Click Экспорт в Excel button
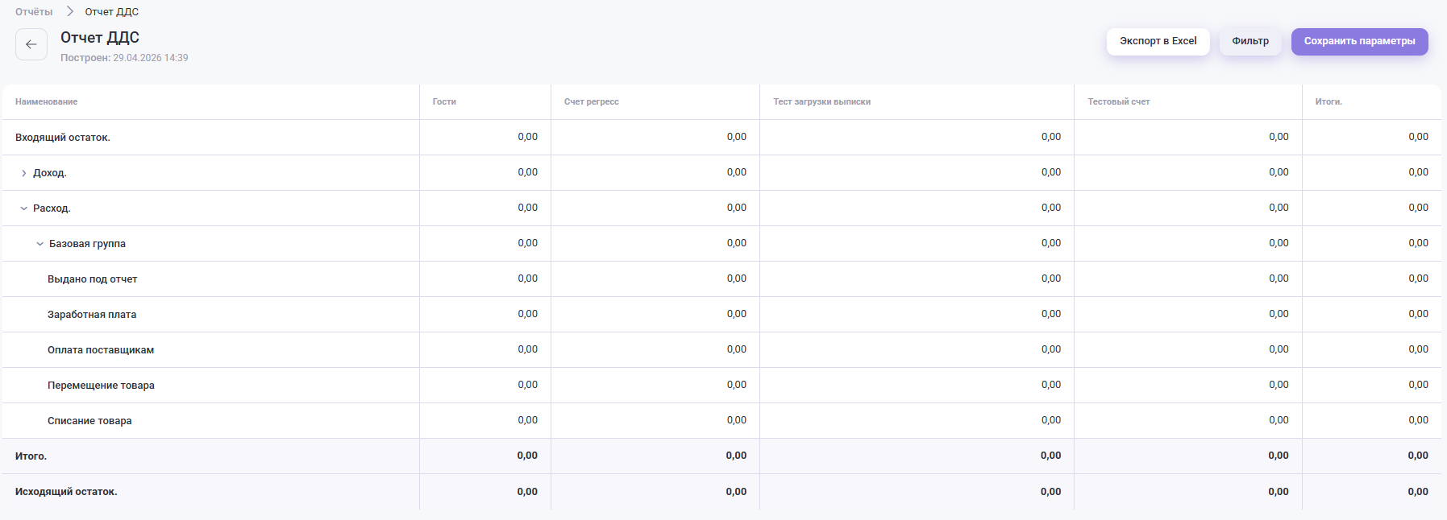Screen dimensions: 1447x520 click(x=1158, y=42)
